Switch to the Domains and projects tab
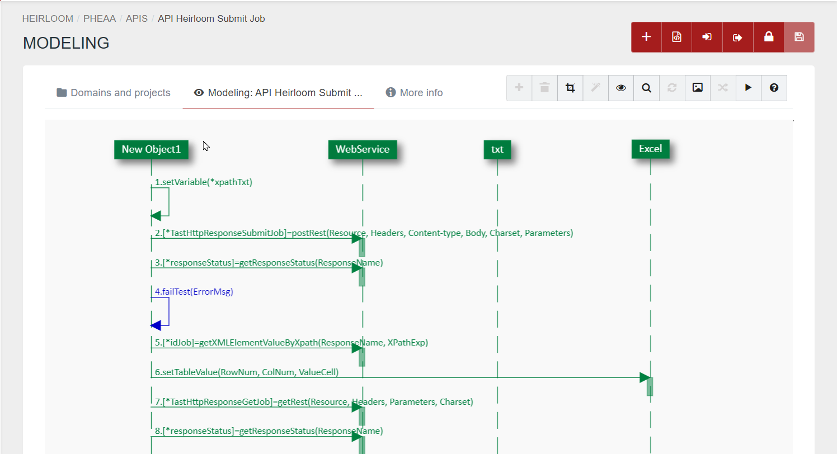The height and width of the screenshot is (454, 837). [113, 92]
